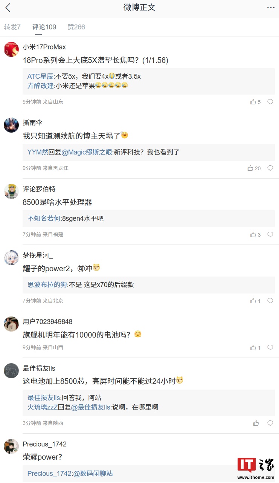Like 最佳损友lls's comment on battery
Screen dimensions: 279x483
point(256,423)
